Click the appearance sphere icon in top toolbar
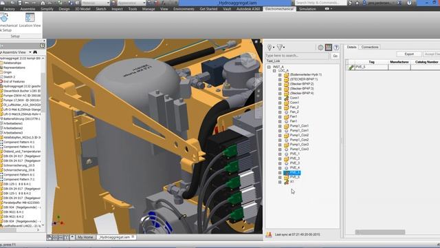Image resolution: width=440 pixels, height=248 pixels. click(x=113, y=3)
